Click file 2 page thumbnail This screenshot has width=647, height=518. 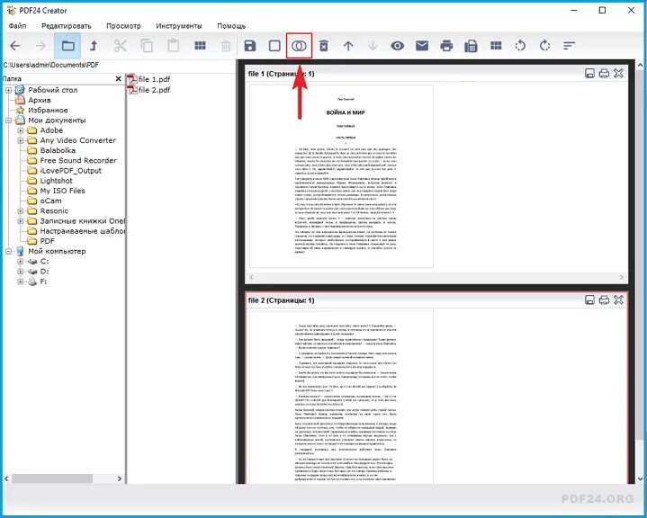(342, 397)
